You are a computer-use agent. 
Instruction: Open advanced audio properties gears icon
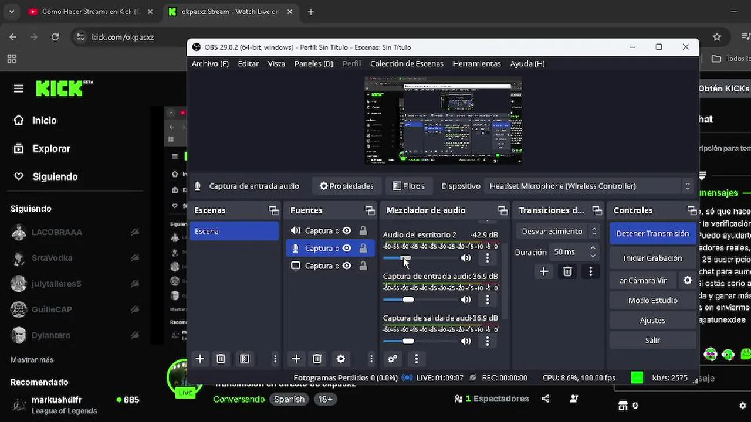(x=393, y=359)
